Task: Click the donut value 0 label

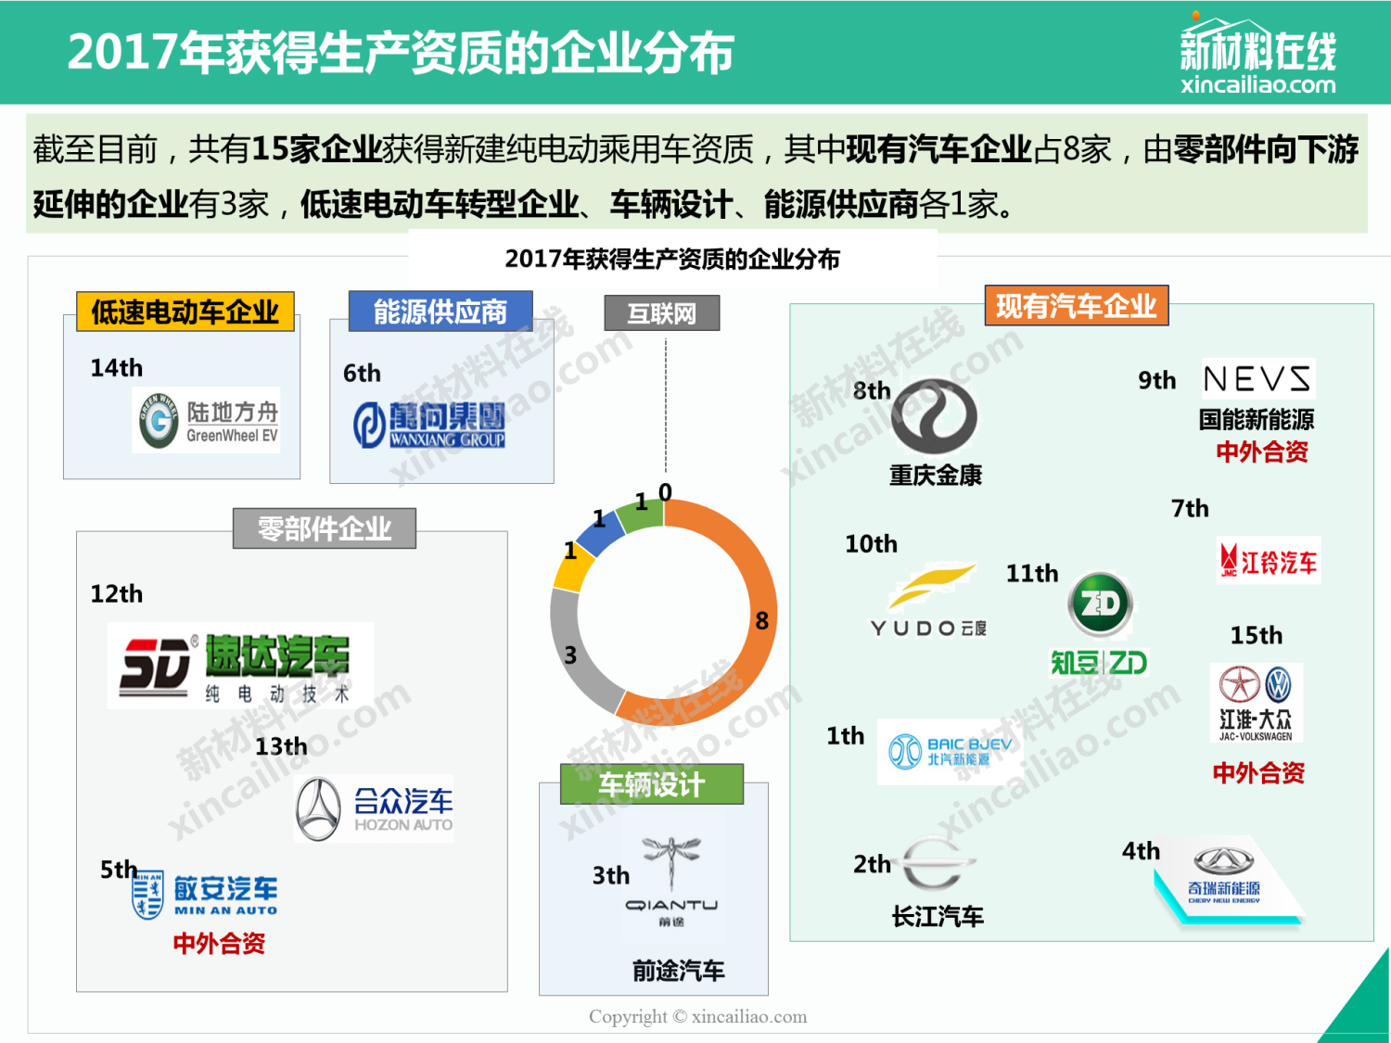Action: (665, 491)
